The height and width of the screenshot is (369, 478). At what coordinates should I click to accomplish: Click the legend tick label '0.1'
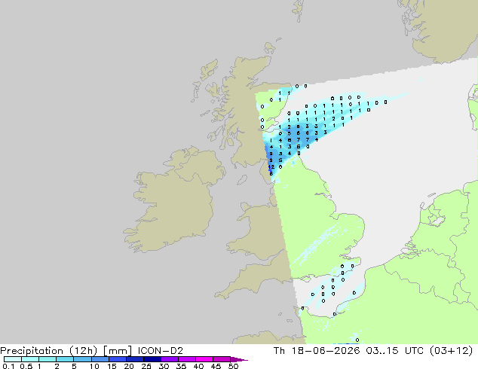tap(8, 366)
